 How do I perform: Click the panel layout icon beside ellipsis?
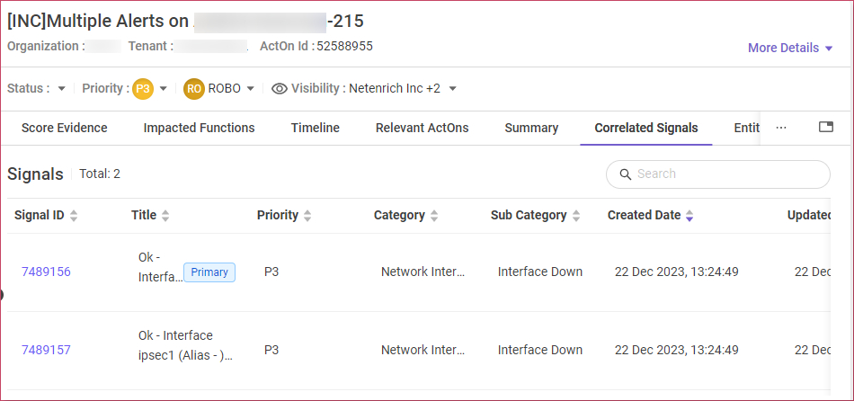826,127
